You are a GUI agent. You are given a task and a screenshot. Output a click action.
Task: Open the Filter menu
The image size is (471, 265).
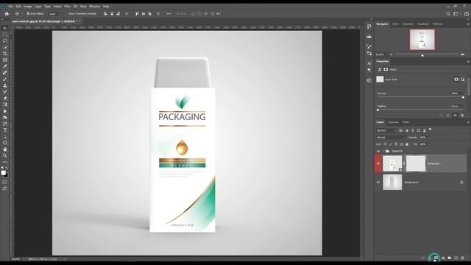67,7
